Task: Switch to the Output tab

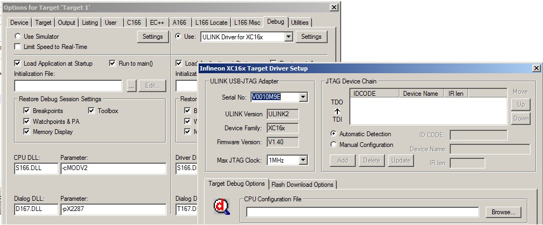Action: pyautogui.click(x=66, y=23)
